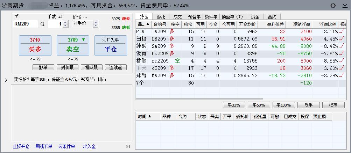351x153 pixels.
Task: Click the horizontal scrollbar under positions table
Action: [x=238, y=97]
